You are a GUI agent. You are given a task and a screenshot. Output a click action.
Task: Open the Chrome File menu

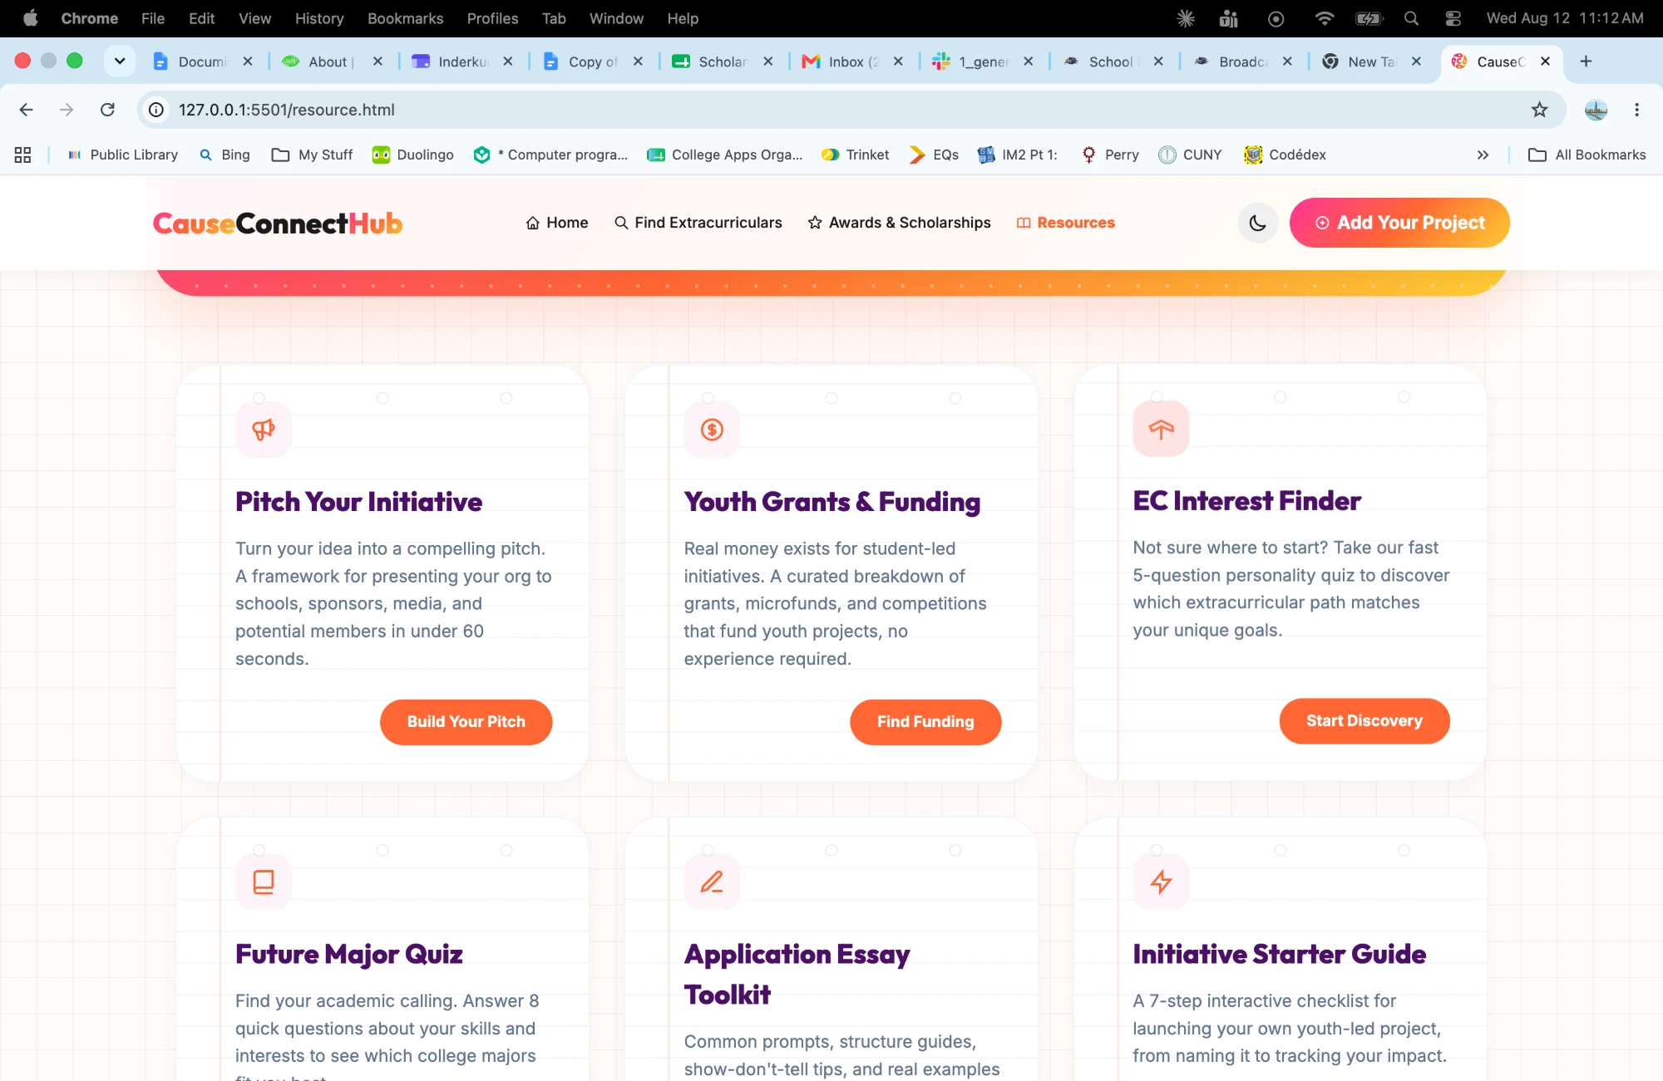pyautogui.click(x=153, y=18)
